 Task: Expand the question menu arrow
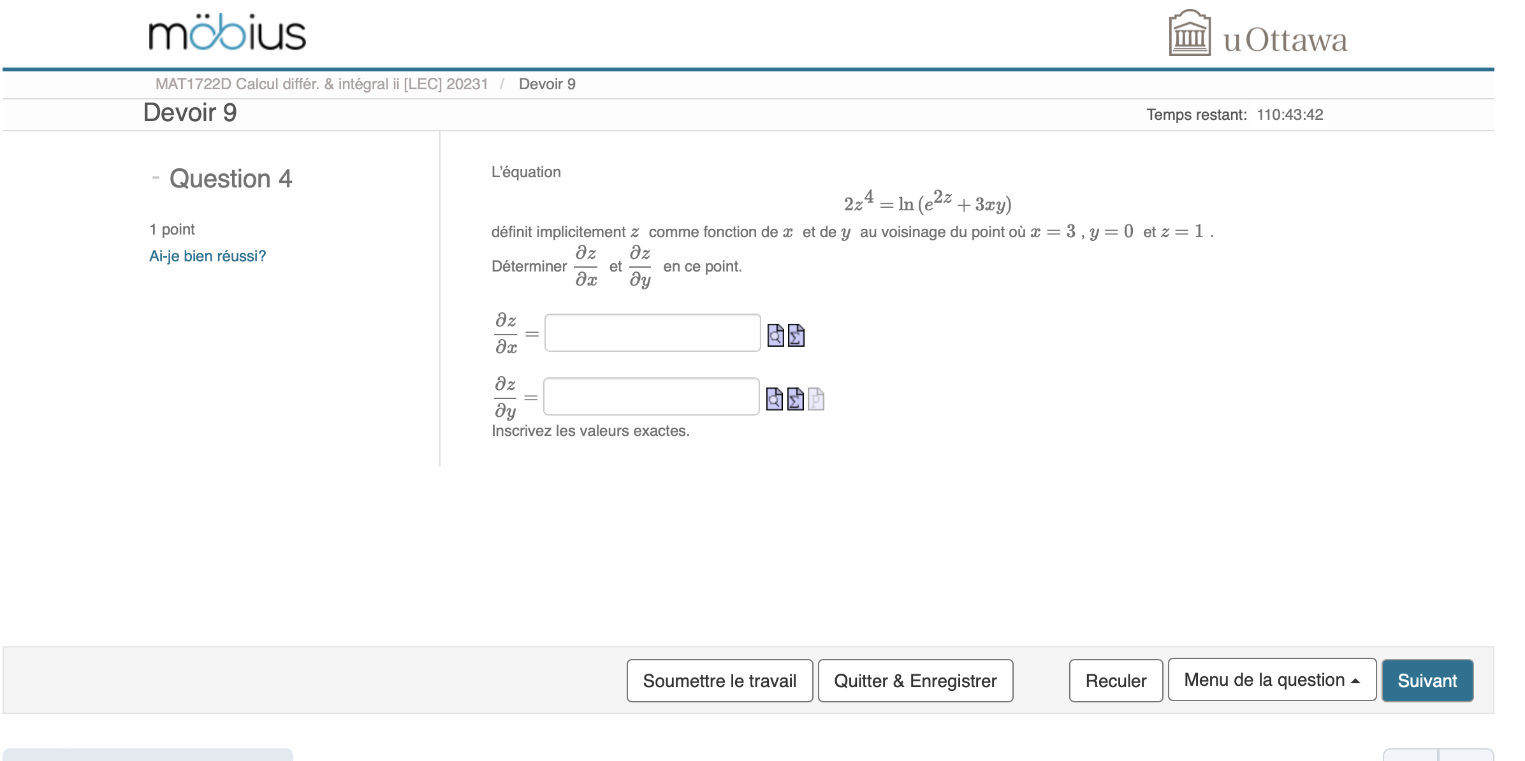1355,681
